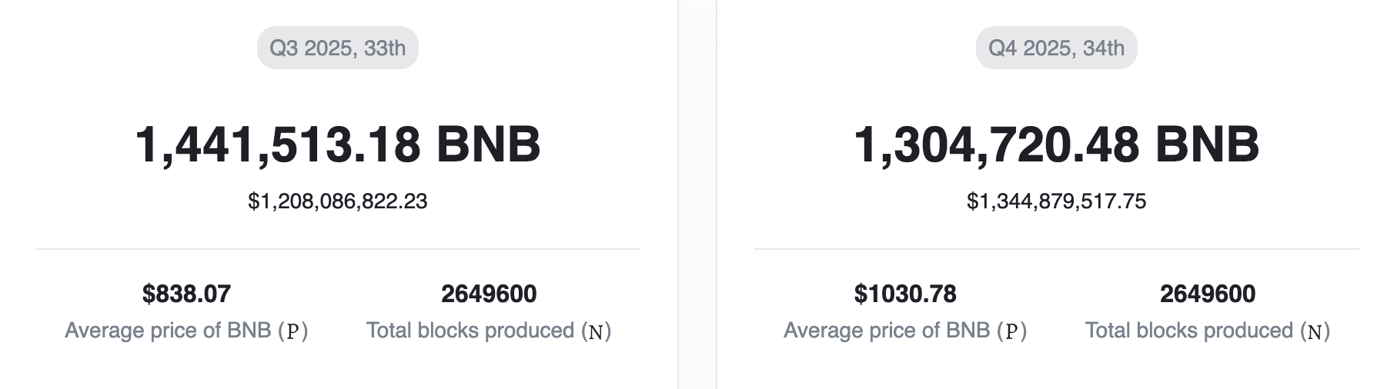Select the 1,304,720.48 BNB burn amount
Image resolution: width=1387 pixels, height=389 pixels.
point(1056,144)
